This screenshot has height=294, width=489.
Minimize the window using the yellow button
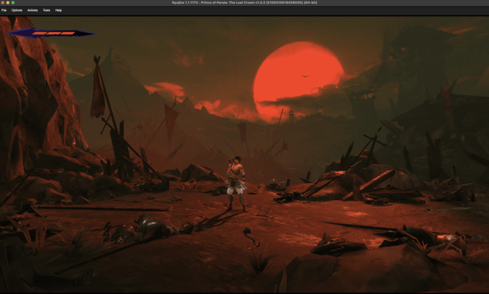(x=8, y=3)
